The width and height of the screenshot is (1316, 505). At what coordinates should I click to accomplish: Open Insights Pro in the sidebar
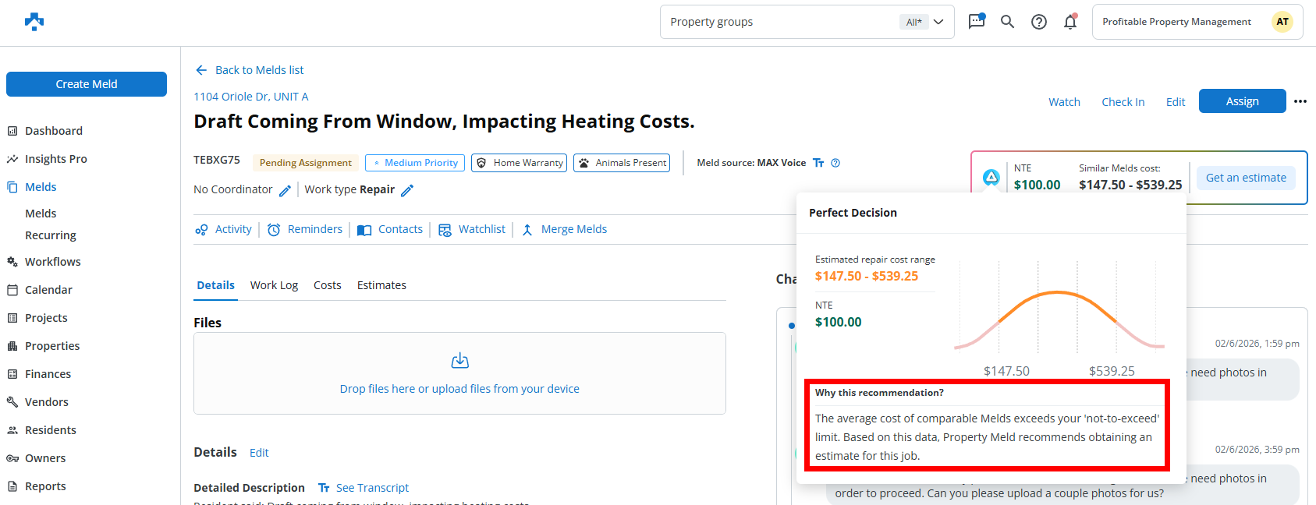(55, 159)
